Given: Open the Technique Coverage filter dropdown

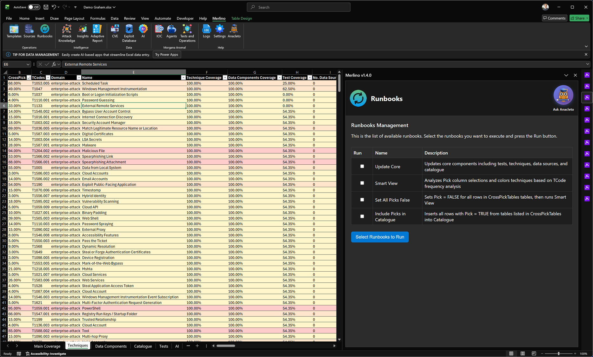Looking at the screenshot, I should [225, 78].
